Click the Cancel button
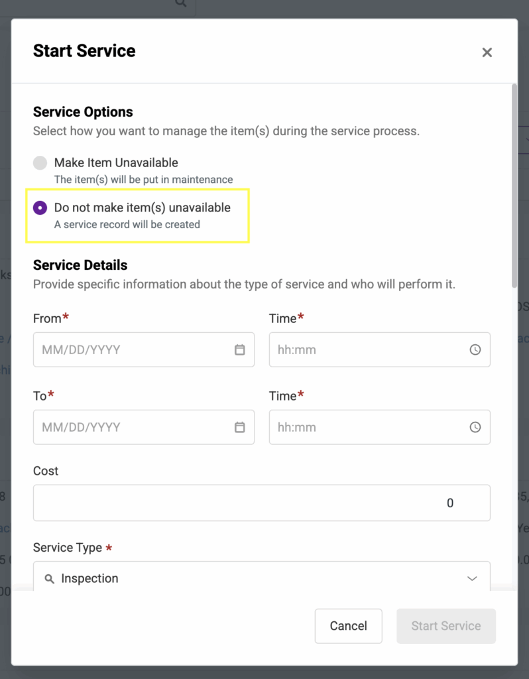 tap(348, 626)
